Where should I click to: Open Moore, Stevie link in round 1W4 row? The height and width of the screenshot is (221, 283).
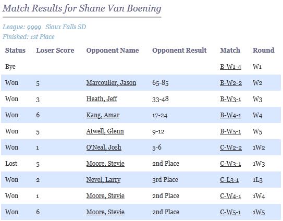pos(105,196)
